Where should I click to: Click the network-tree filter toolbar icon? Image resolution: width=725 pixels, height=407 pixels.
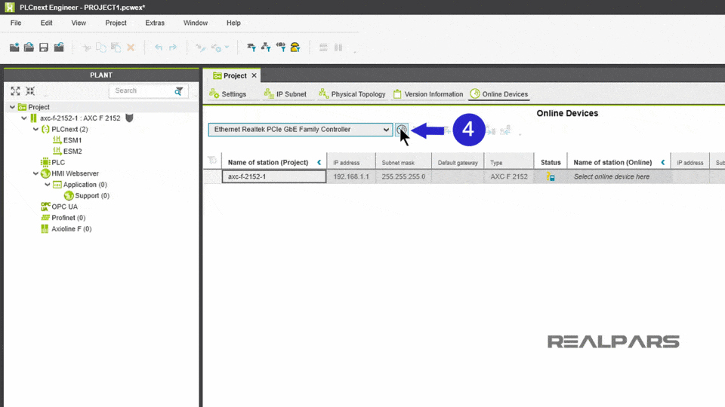tap(266, 47)
